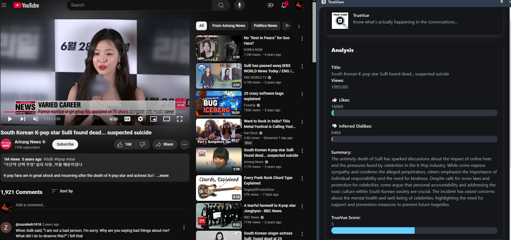Start voice search with microphone icon
Screen dimensions: 511x240
(x=240, y=5)
